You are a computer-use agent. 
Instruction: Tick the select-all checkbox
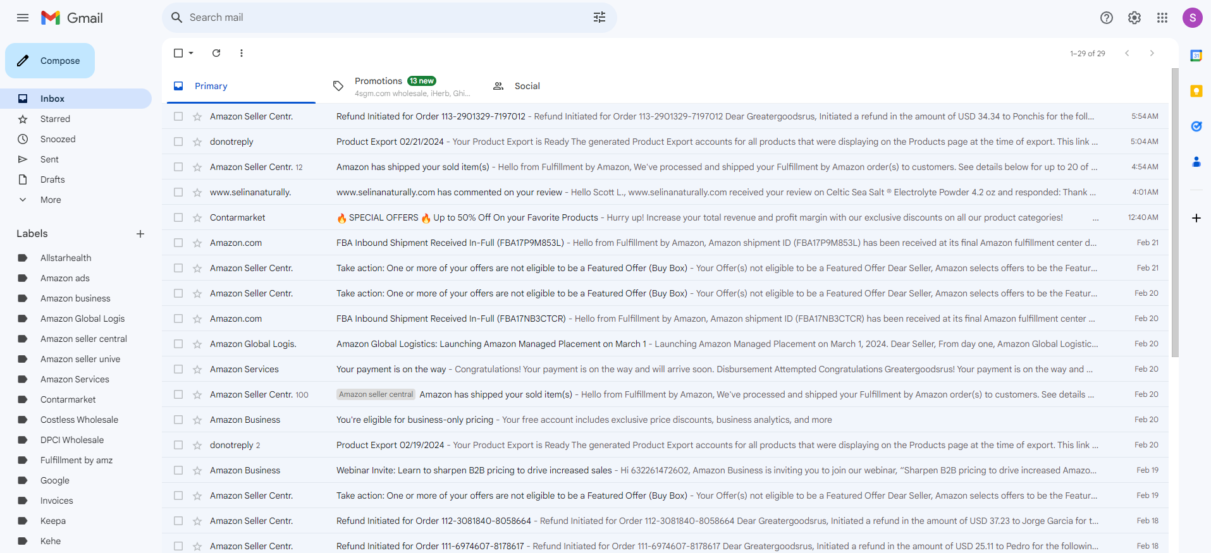178,53
